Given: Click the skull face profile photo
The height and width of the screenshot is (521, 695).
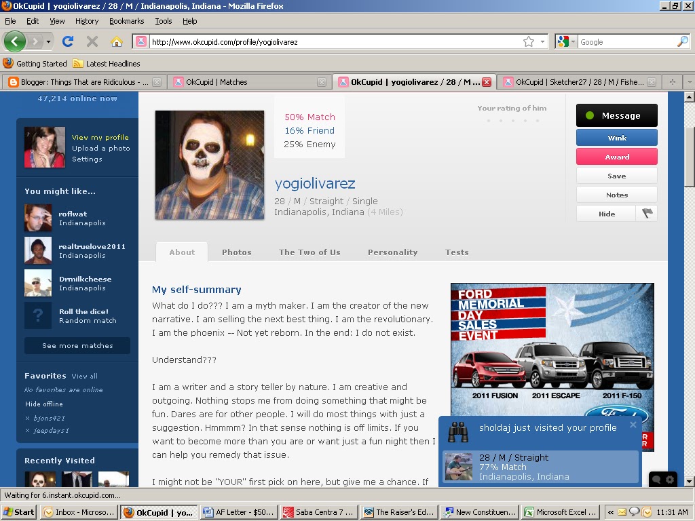Looking at the screenshot, I should click(209, 165).
